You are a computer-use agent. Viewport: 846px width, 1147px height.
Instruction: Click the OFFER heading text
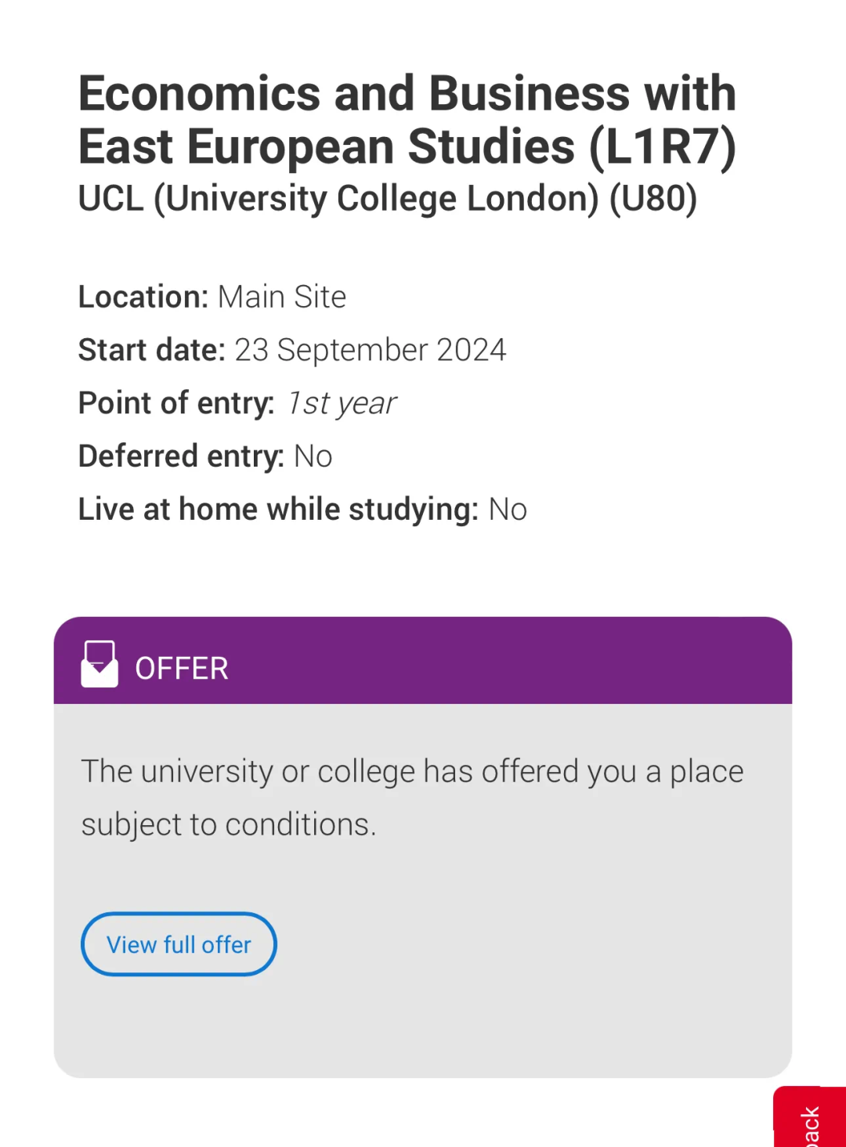[182, 669]
